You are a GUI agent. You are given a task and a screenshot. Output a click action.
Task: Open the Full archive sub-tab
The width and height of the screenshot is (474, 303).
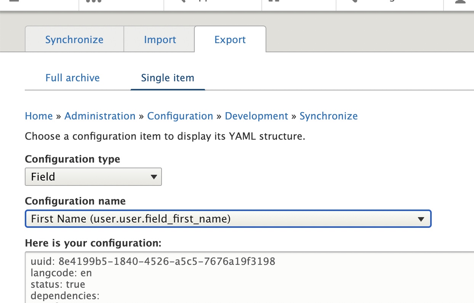coord(72,78)
